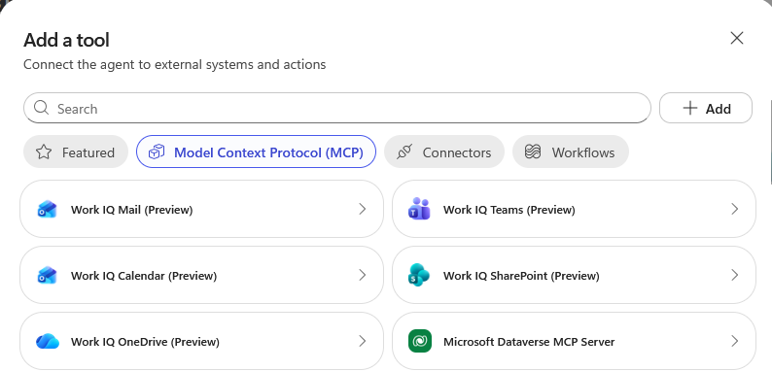Switch to the Featured tab
Image resolution: width=772 pixels, height=371 pixels.
tap(76, 152)
